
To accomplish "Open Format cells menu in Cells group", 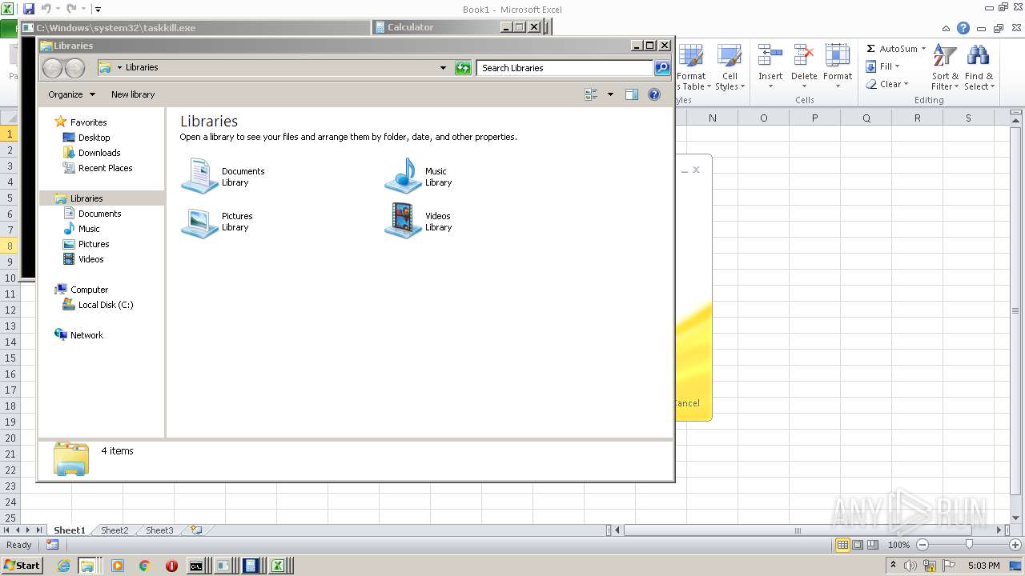I will click(838, 68).
